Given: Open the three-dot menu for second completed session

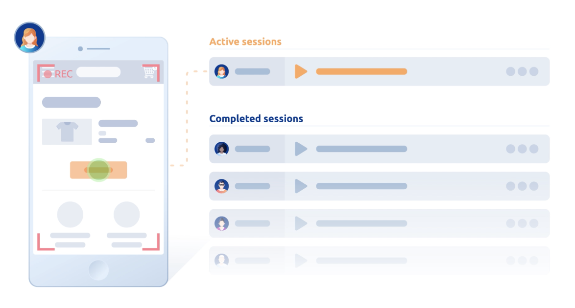Looking at the screenshot, I should pos(522,186).
